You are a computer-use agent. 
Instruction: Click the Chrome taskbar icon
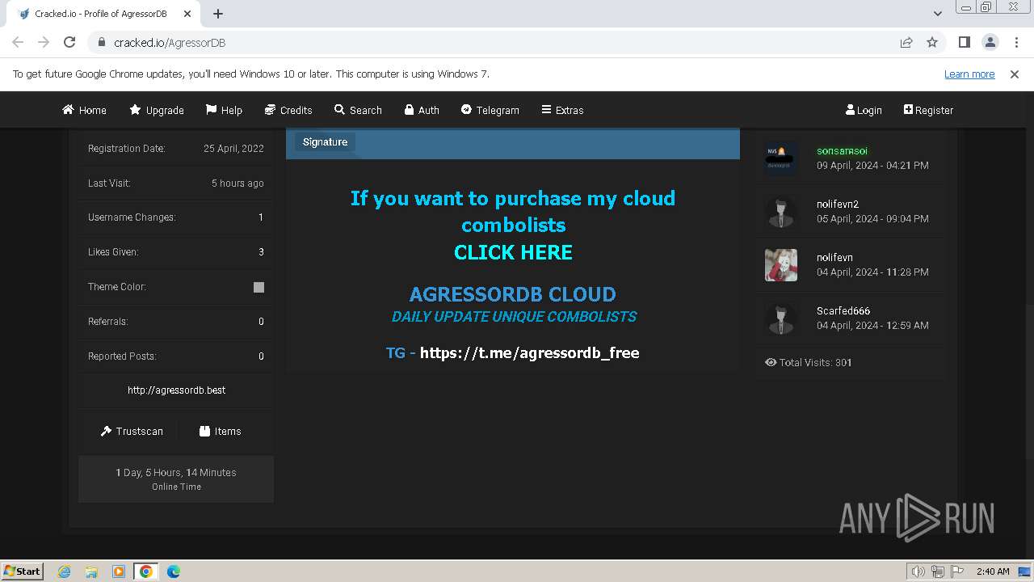pos(146,571)
